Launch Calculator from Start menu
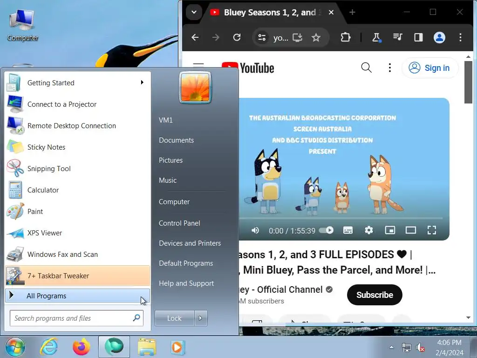Image resolution: width=477 pixels, height=358 pixels. coord(78,190)
